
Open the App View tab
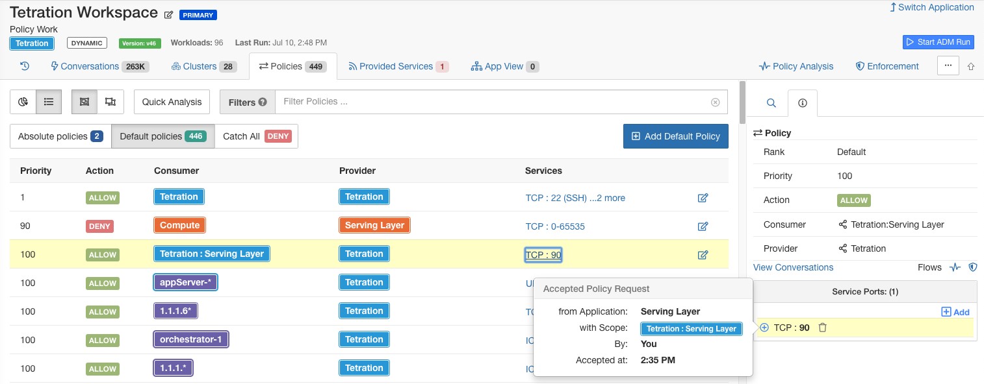tap(504, 66)
